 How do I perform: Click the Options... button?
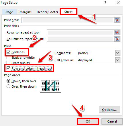coord(110,110)
